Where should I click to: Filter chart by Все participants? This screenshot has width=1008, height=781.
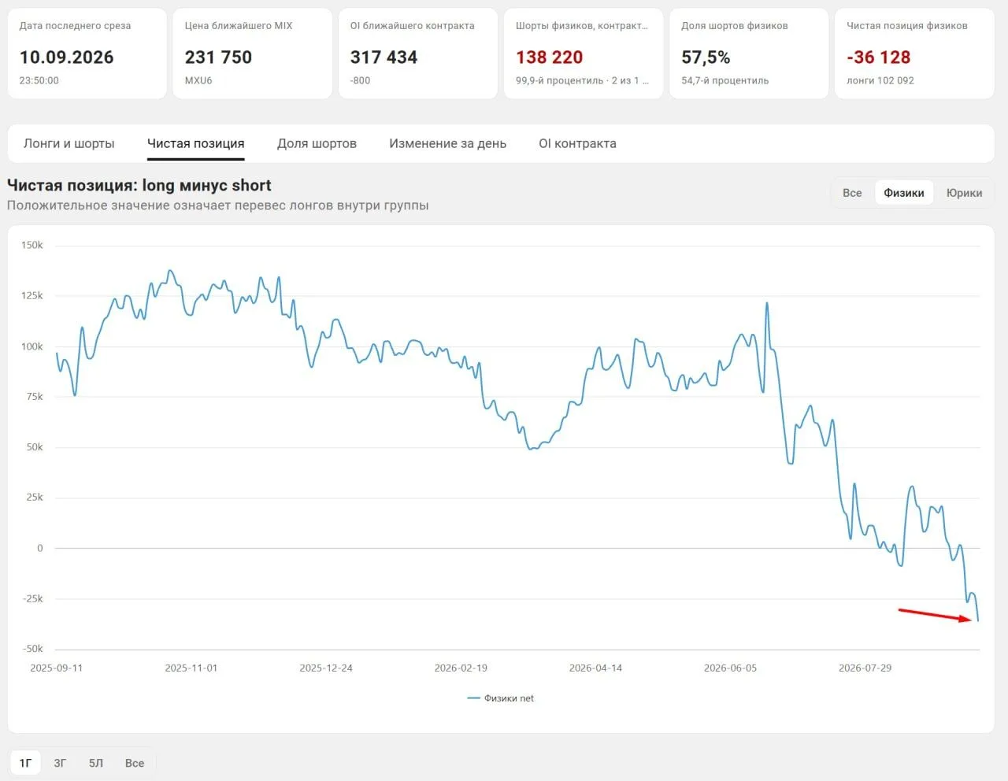pos(852,193)
